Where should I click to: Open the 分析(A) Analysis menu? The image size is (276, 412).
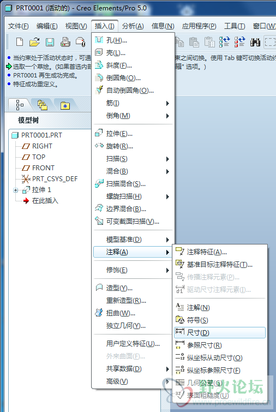pos(133,26)
